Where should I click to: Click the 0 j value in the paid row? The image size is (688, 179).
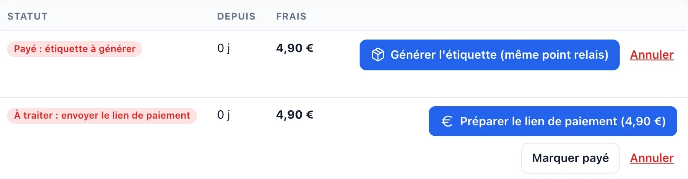tap(223, 48)
